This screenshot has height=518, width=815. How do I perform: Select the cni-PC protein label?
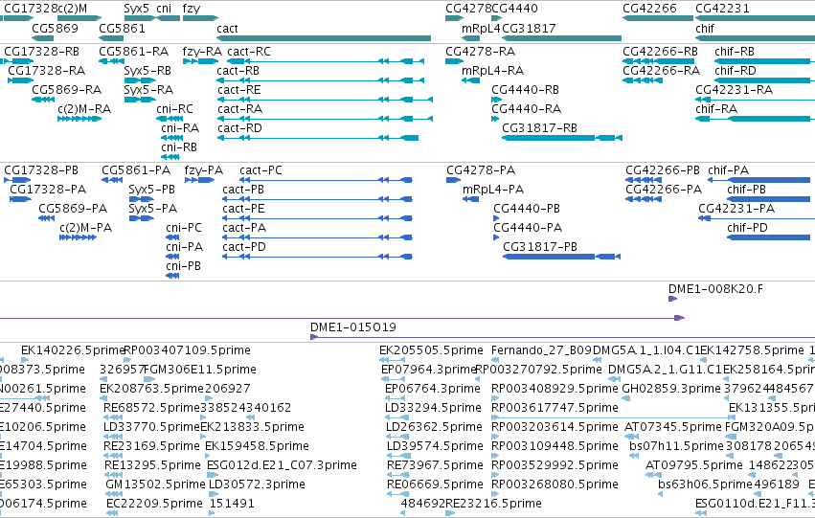184,228
